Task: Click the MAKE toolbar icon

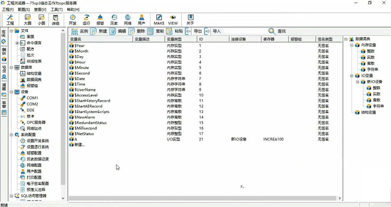Action: point(159,20)
